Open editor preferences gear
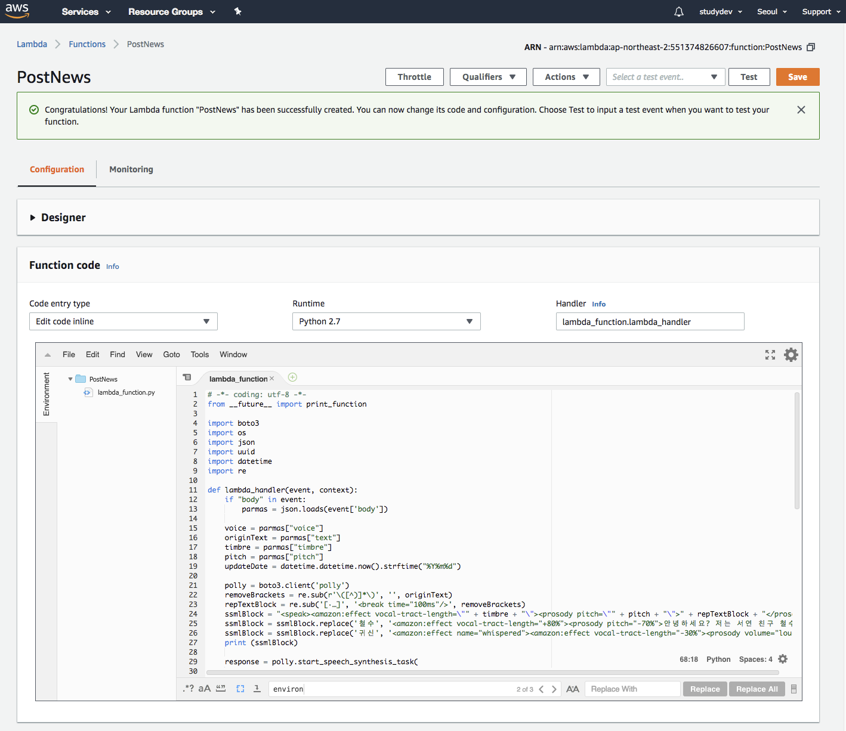This screenshot has width=846, height=731. pos(791,355)
